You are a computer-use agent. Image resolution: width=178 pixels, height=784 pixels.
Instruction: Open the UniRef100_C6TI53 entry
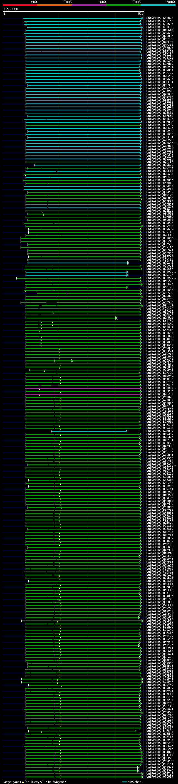tap(160, 21)
